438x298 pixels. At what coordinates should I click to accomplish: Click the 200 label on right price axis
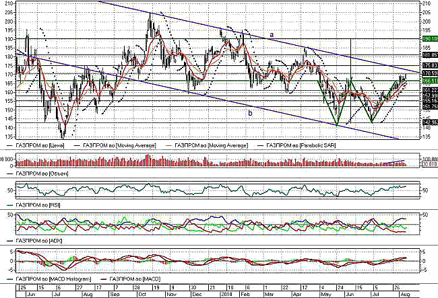point(427,22)
